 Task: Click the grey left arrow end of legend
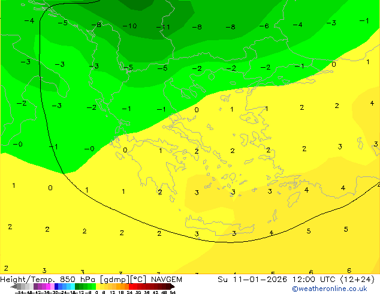click(14, 287)
